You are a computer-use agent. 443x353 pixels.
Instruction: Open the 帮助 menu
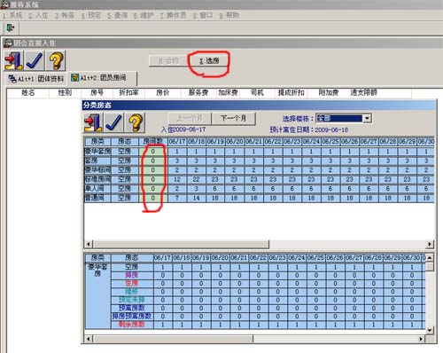coord(229,15)
